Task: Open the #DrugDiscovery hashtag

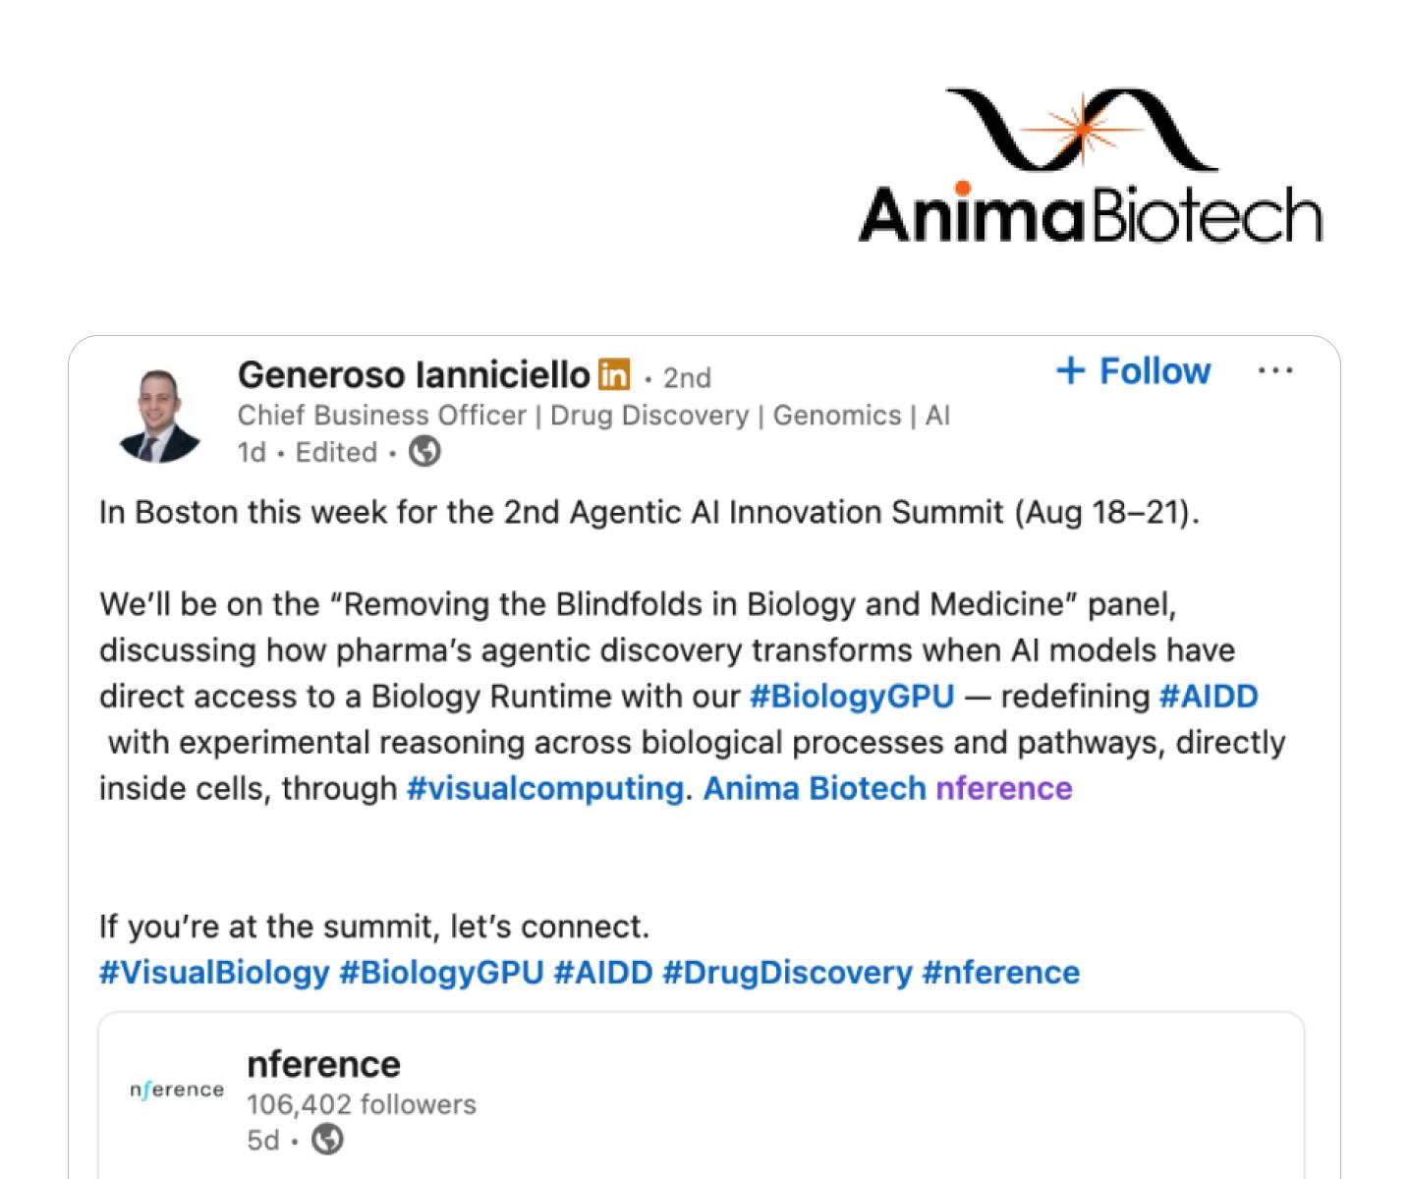Action: pyautogui.click(x=787, y=973)
